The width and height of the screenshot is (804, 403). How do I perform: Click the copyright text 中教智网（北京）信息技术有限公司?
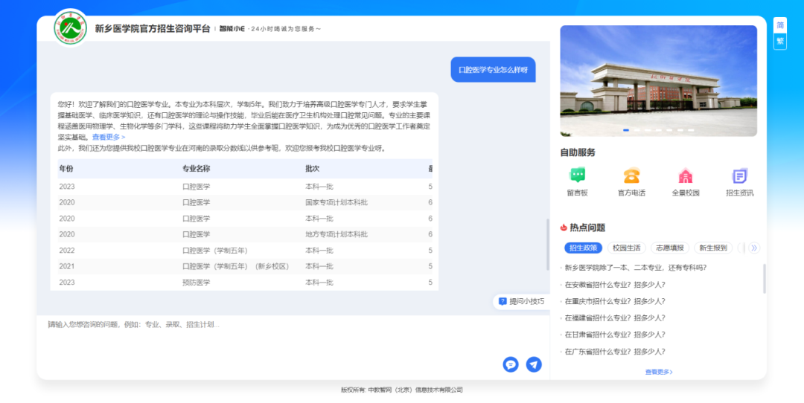415,390
